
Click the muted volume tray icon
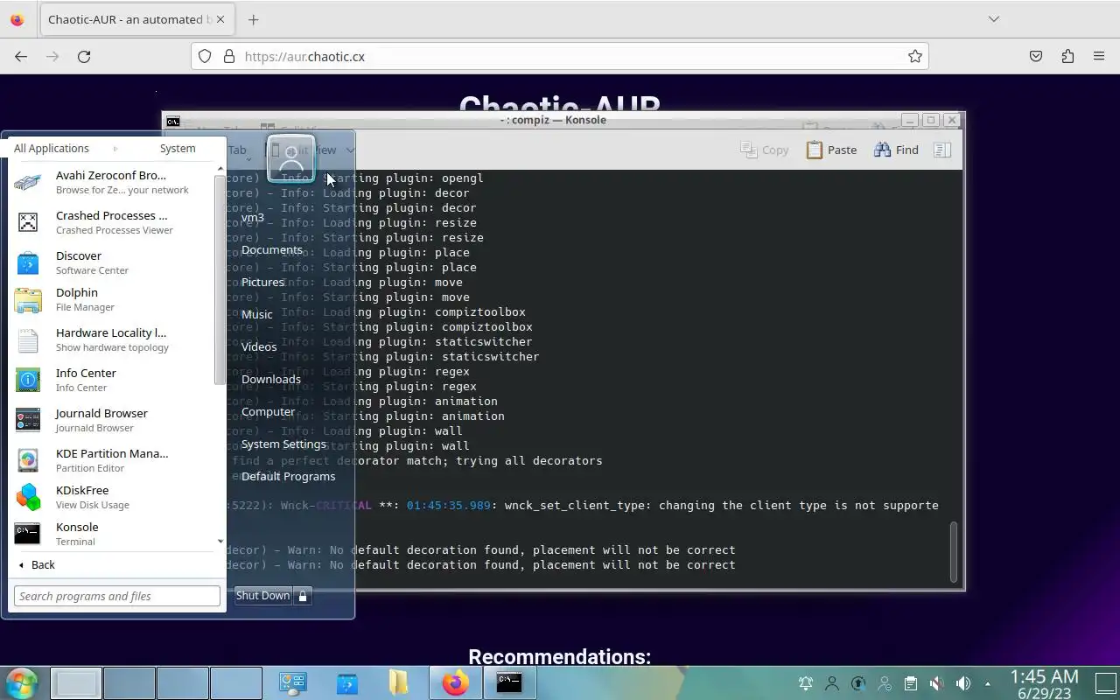937,683
